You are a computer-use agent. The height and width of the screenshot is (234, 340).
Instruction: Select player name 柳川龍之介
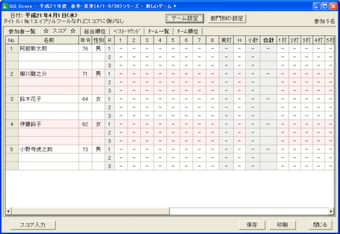tap(33, 74)
